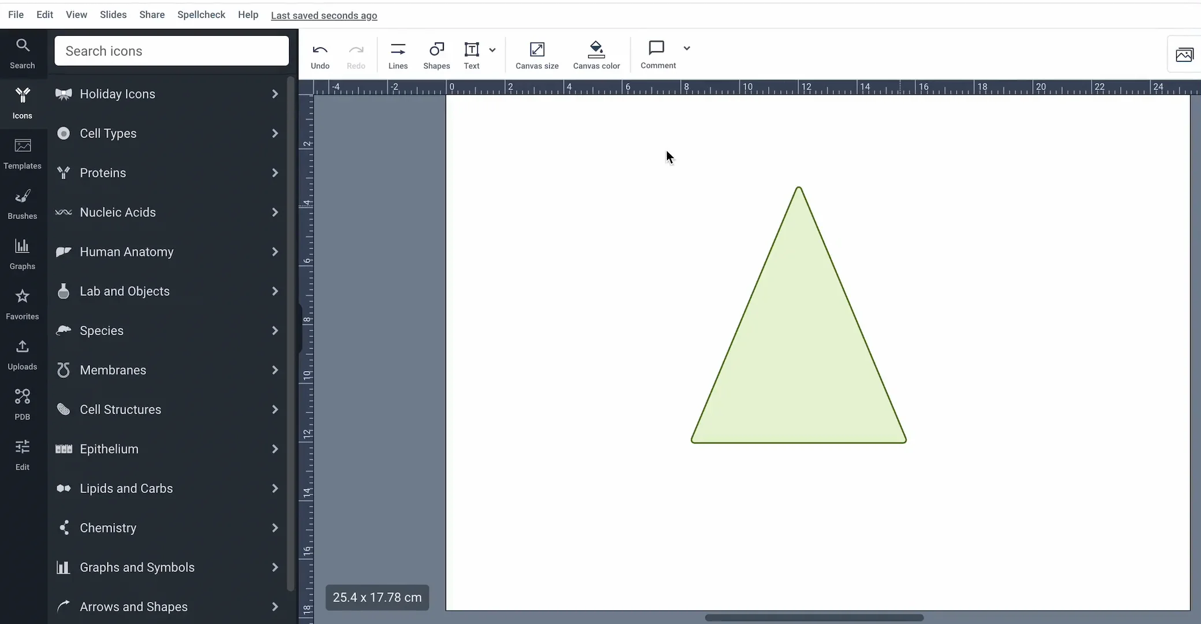The image size is (1201, 624).
Task: Expand the Cell Types icon category
Action: coord(168,133)
